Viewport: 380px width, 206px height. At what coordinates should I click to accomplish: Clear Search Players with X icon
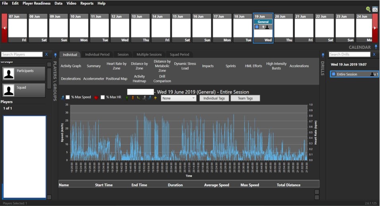pos(47,55)
